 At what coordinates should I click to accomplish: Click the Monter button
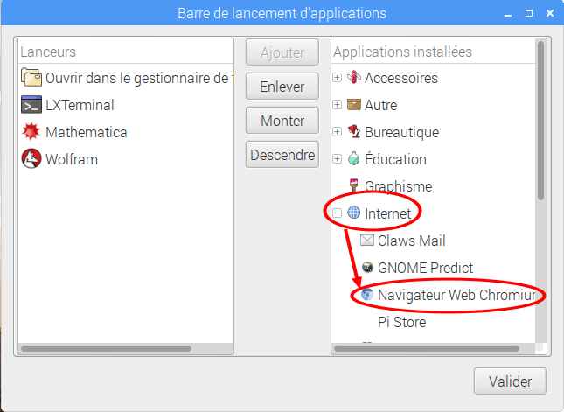[x=282, y=121]
